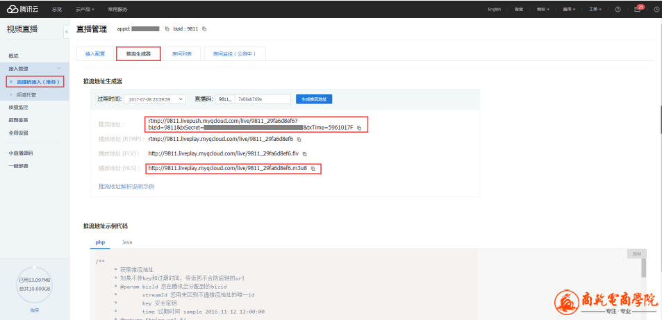The image size is (662, 320).
Task: Copy the rtmp push stream address
Action: point(359,128)
